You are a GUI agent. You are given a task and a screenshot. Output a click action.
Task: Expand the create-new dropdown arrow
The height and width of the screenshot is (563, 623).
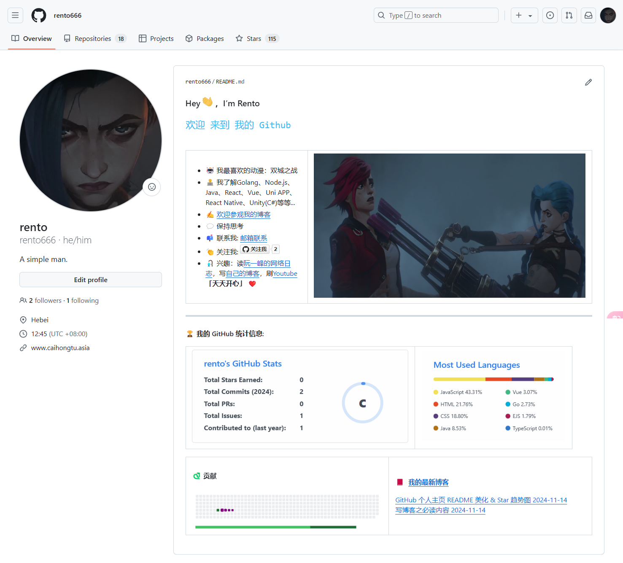pyautogui.click(x=530, y=16)
